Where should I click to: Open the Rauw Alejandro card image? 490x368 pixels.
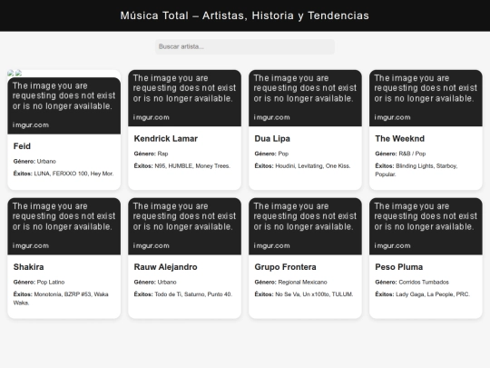coord(185,226)
